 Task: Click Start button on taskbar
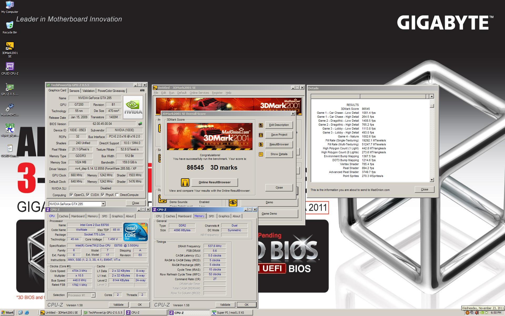click(8, 313)
